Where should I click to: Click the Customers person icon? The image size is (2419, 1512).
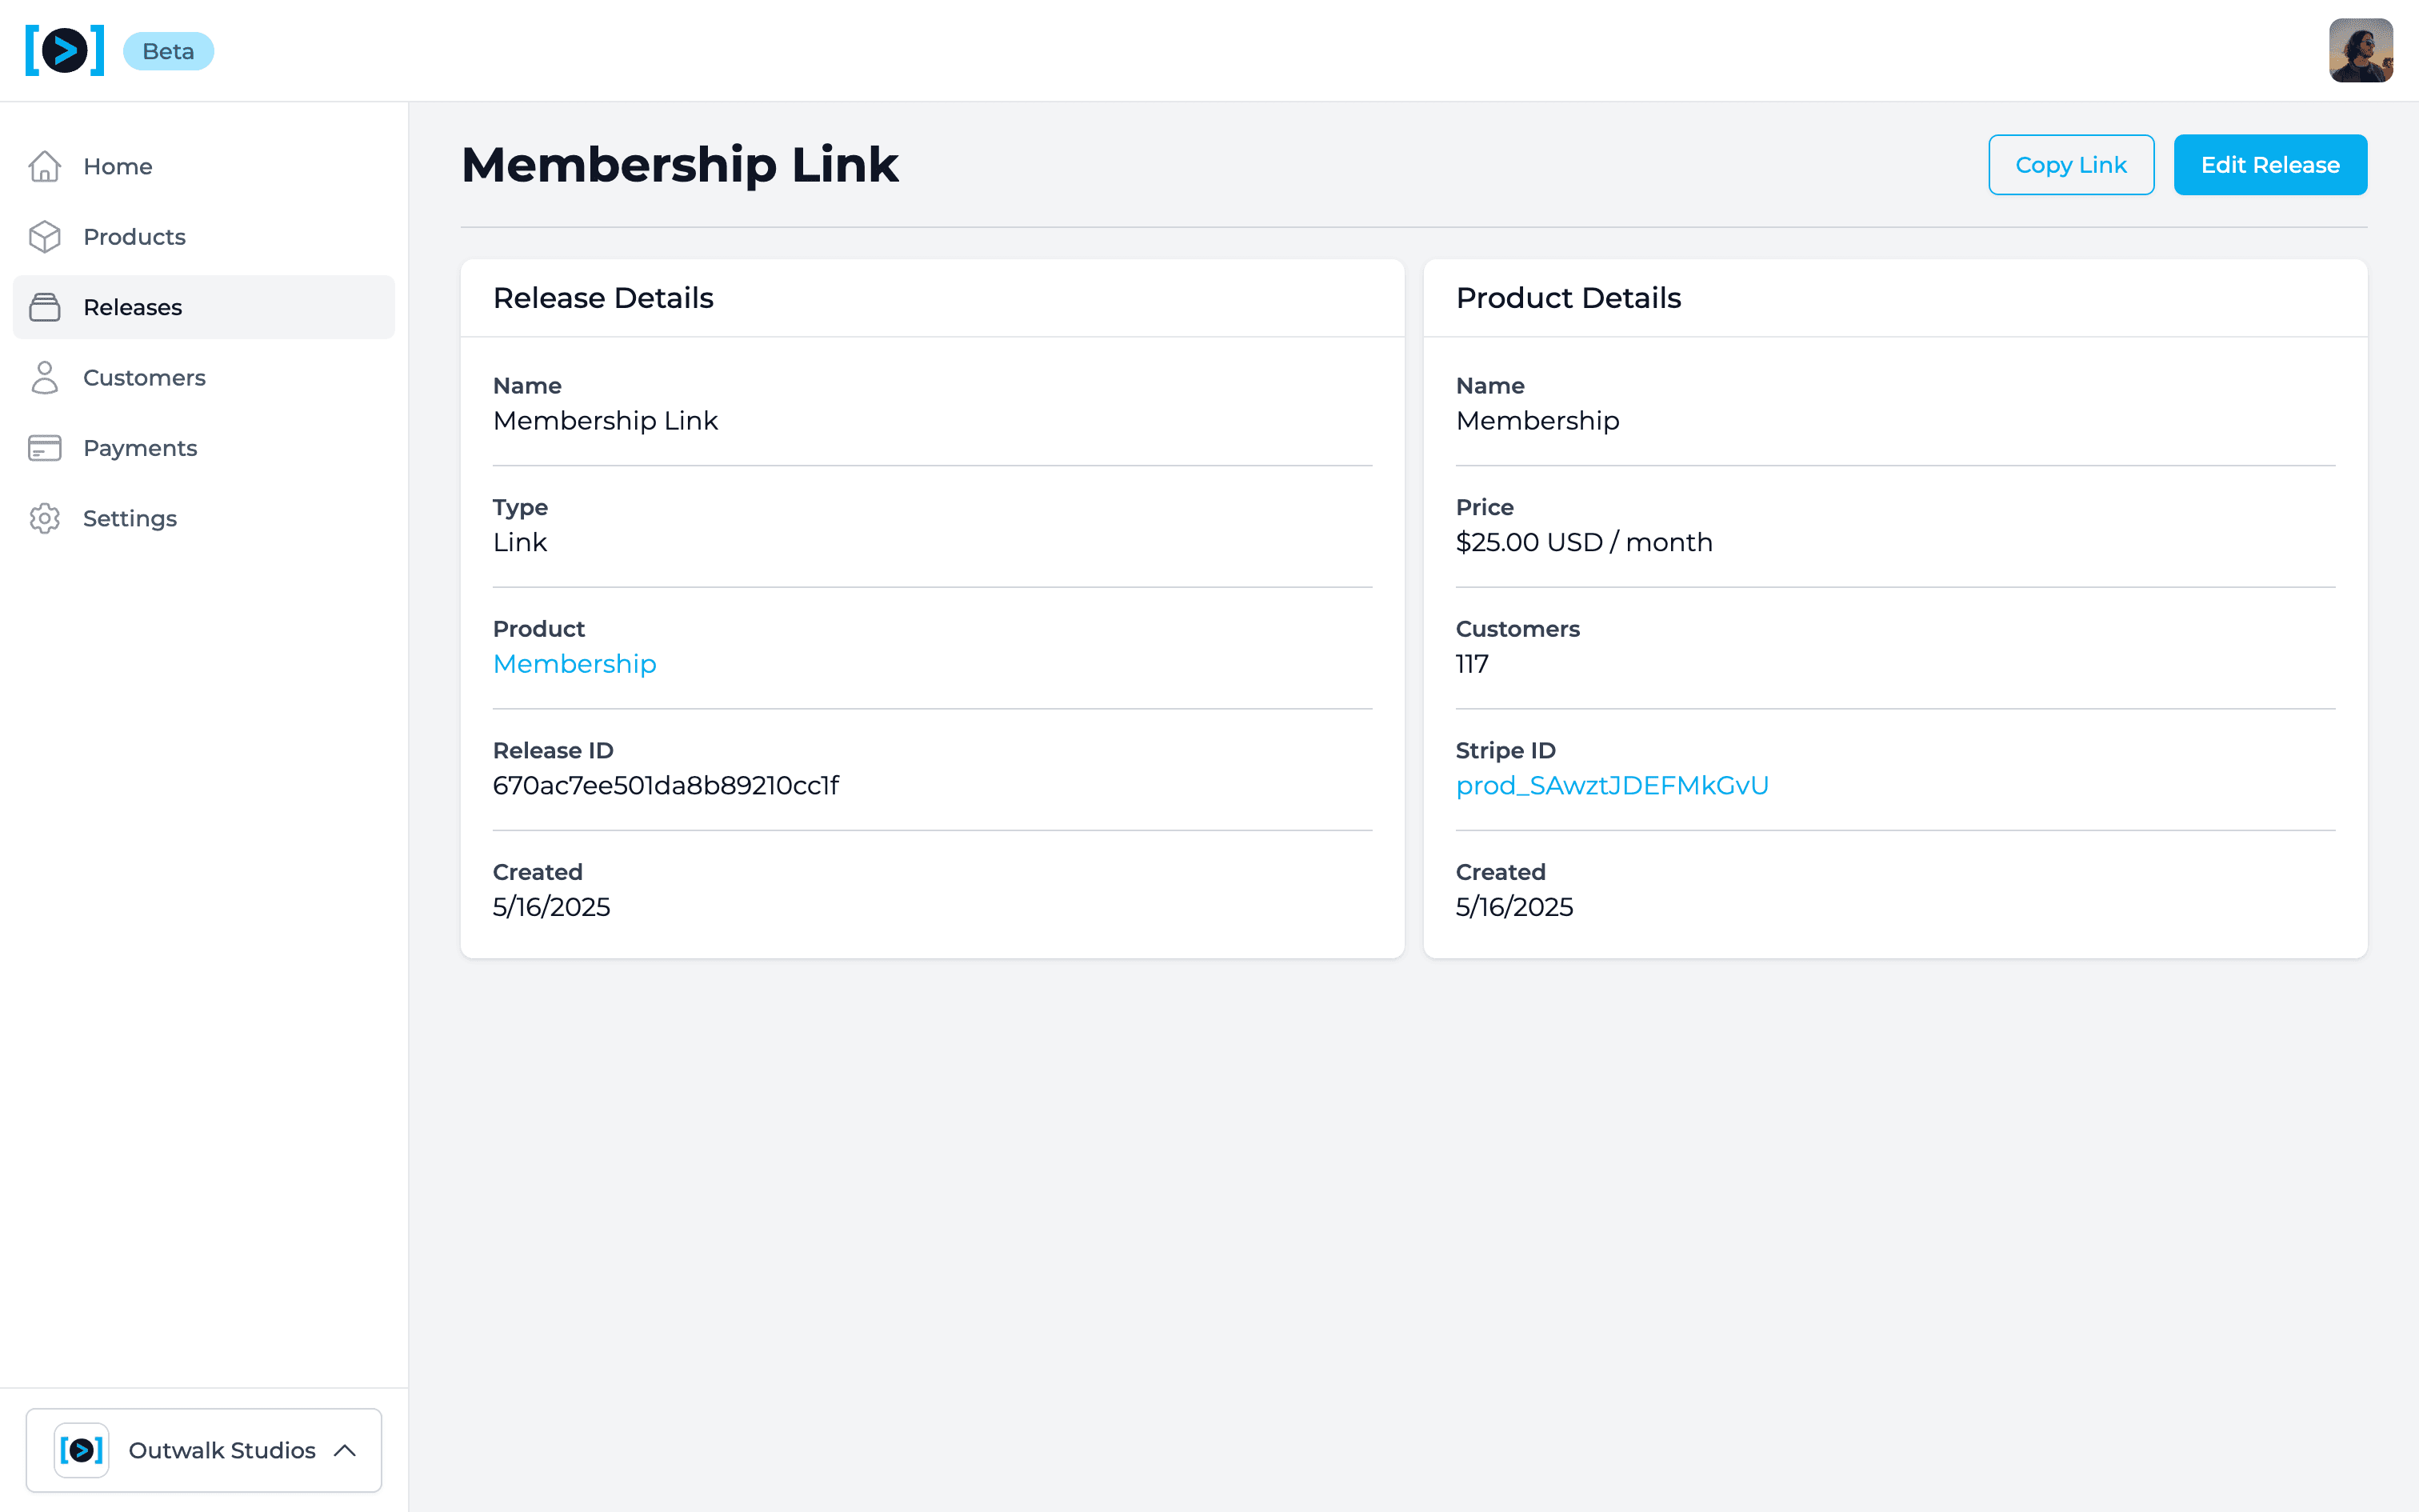point(45,378)
